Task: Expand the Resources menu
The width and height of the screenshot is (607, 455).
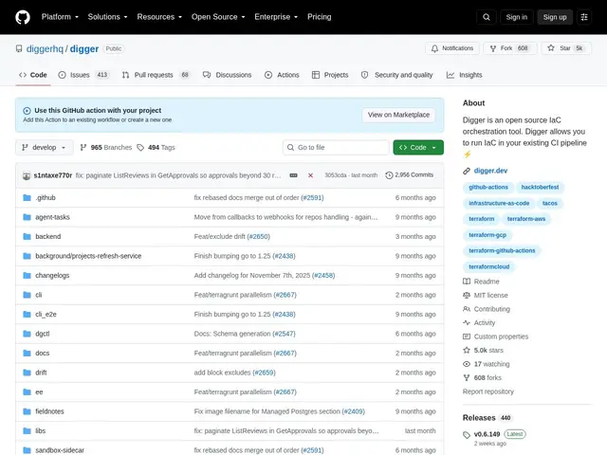Action: click(x=159, y=17)
